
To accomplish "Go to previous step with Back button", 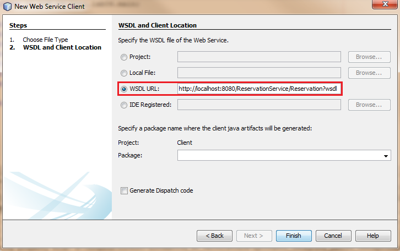I will [214, 236].
